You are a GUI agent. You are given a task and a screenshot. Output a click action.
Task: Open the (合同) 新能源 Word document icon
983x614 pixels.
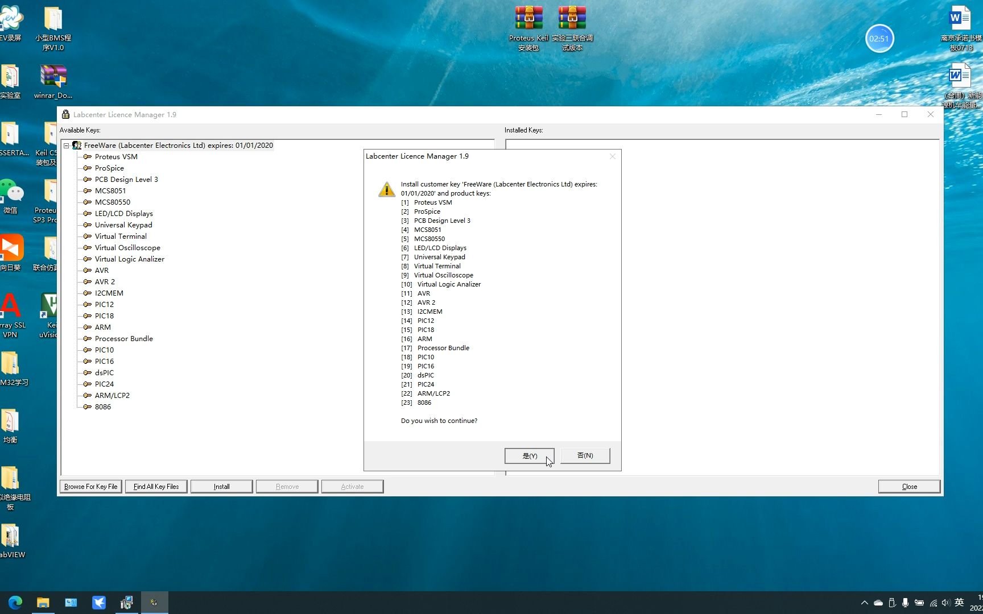[x=961, y=85]
